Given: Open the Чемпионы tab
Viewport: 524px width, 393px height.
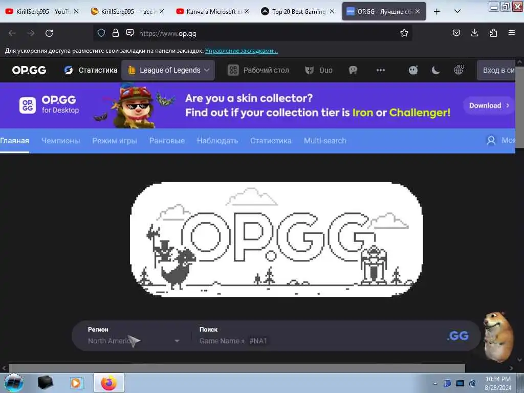Looking at the screenshot, I should click(60, 141).
